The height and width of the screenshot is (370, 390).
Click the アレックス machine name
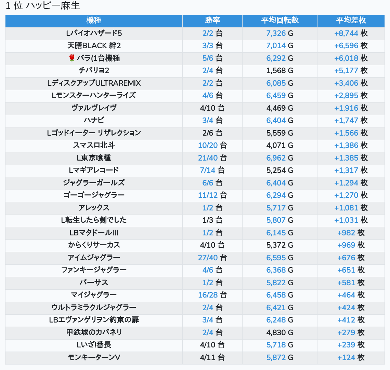tap(94, 208)
